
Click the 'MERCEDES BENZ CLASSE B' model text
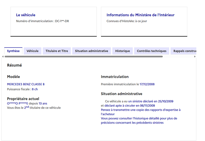pyautogui.click(x=26, y=84)
